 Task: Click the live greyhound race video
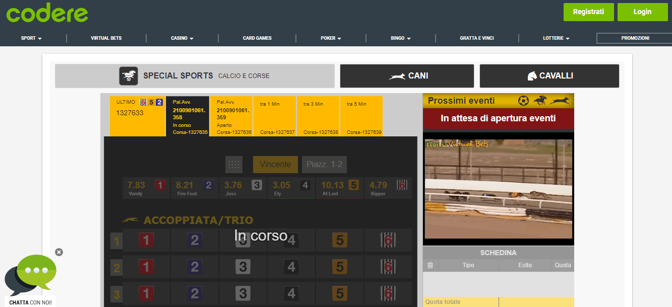[x=499, y=189]
